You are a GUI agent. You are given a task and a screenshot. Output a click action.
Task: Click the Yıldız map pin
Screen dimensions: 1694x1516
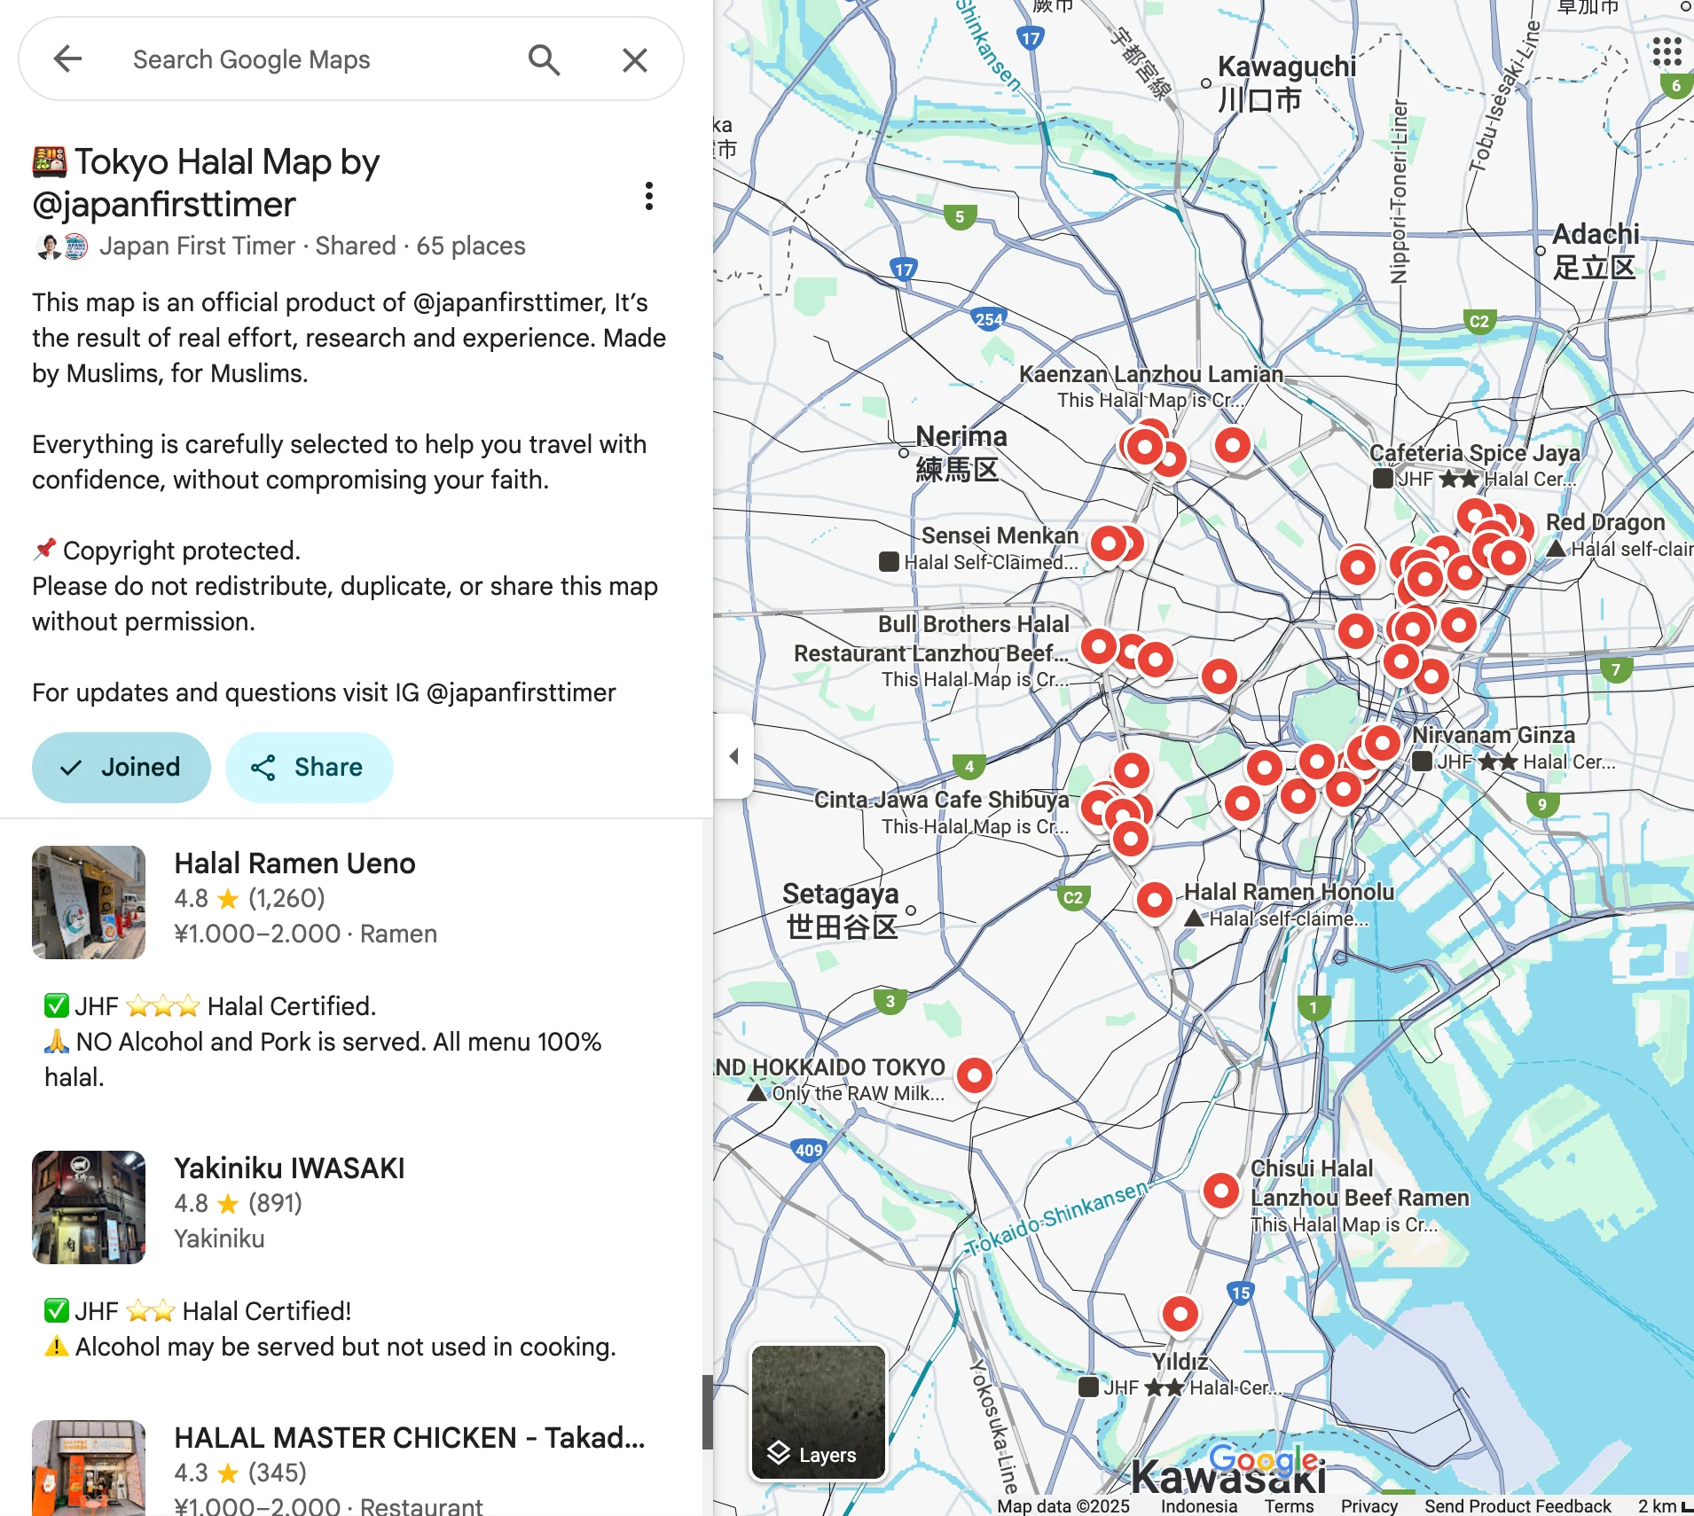click(x=1180, y=1313)
